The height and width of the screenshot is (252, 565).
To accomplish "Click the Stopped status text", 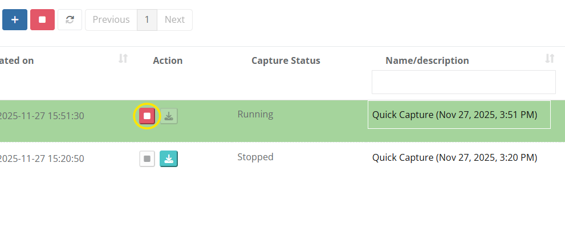I will coord(255,157).
